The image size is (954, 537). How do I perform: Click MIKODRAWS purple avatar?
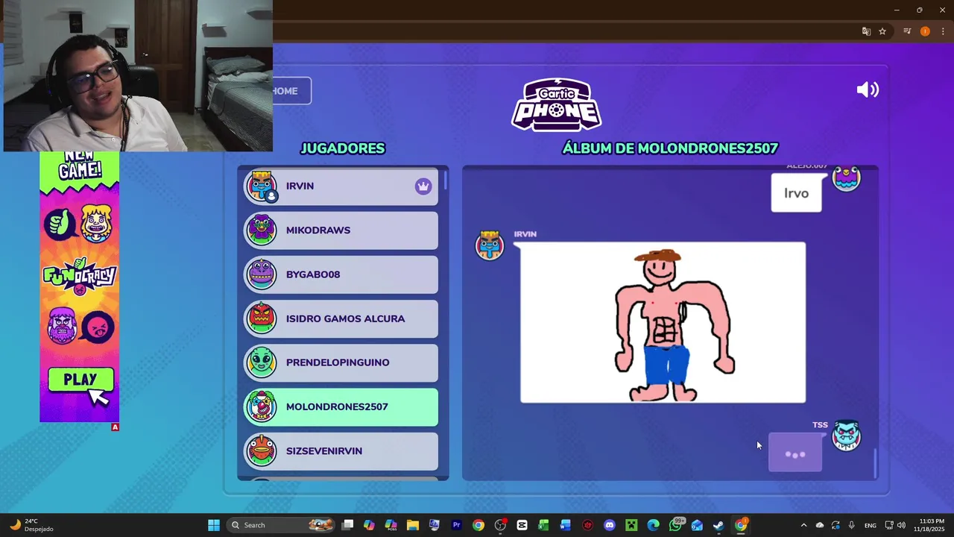[262, 230]
